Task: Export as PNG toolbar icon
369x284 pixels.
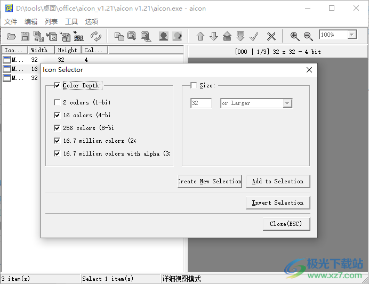Action: (78, 36)
